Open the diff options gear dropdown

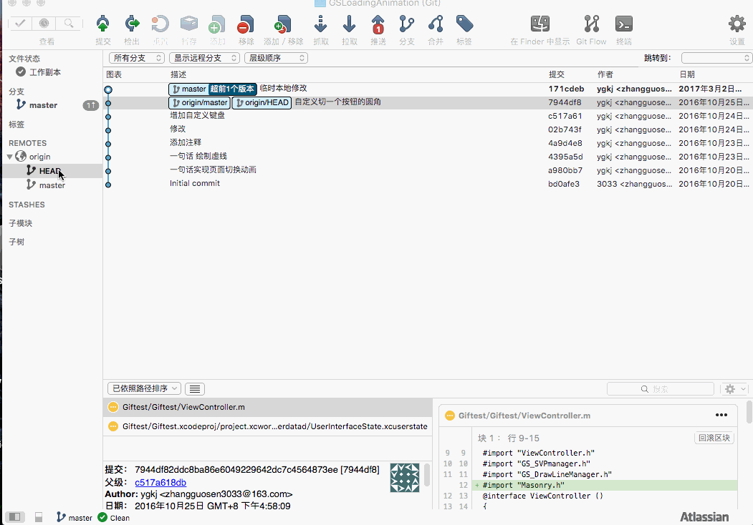735,389
